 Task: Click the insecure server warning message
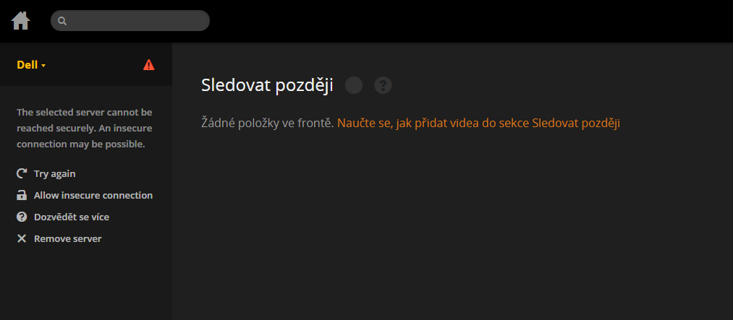[85, 129]
